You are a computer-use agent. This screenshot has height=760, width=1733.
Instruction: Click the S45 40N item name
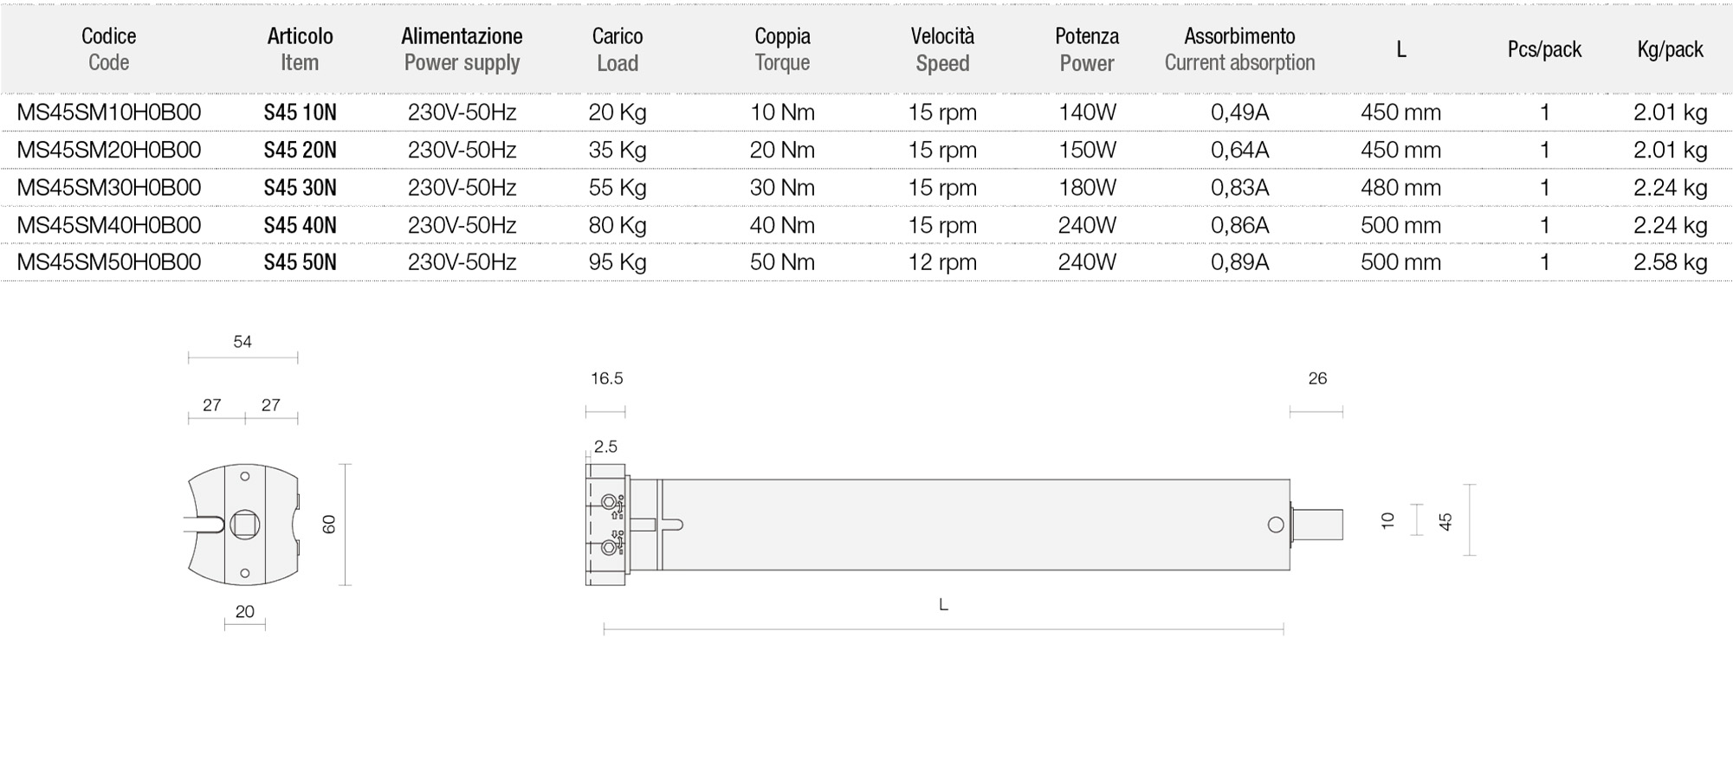click(x=300, y=226)
